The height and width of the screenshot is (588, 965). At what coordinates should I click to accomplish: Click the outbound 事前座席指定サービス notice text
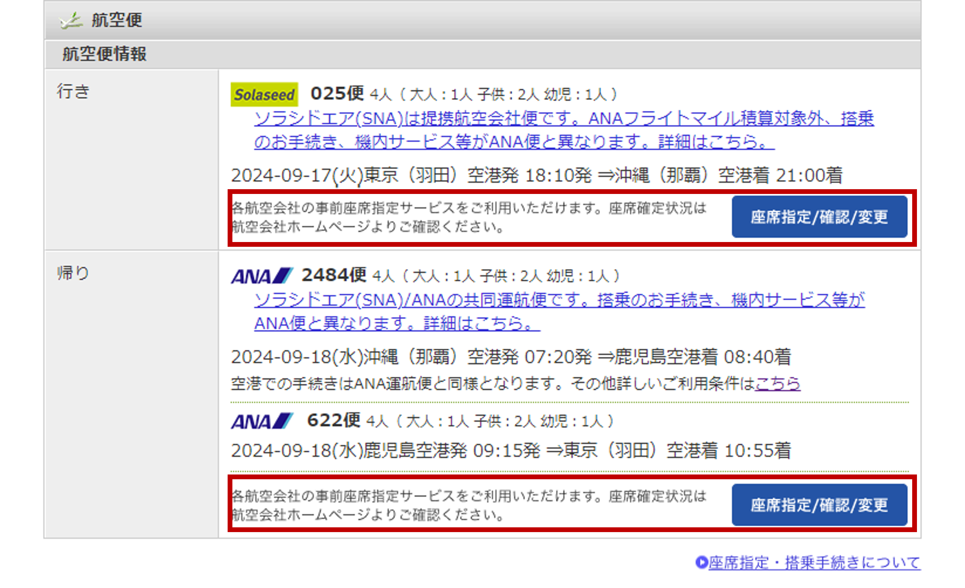tap(469, 217)
